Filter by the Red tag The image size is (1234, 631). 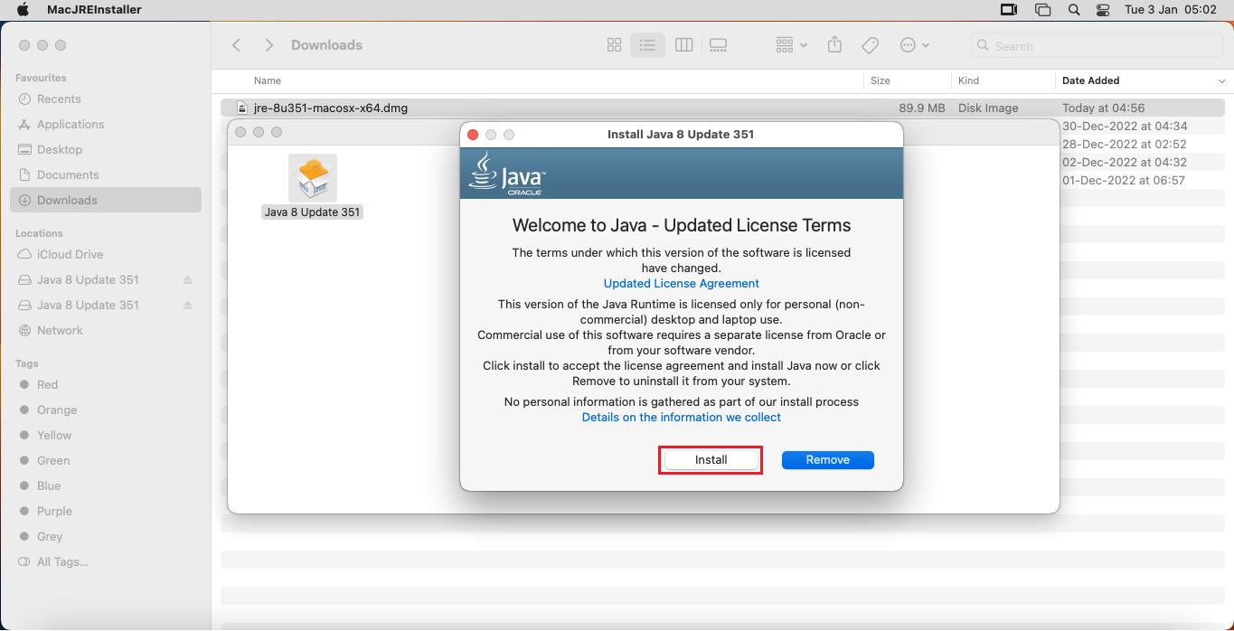(x=47, y=384)
